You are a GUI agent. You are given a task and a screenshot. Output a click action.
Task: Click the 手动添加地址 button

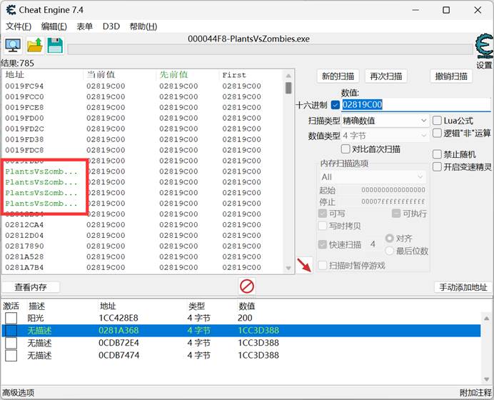coord(463,287)
